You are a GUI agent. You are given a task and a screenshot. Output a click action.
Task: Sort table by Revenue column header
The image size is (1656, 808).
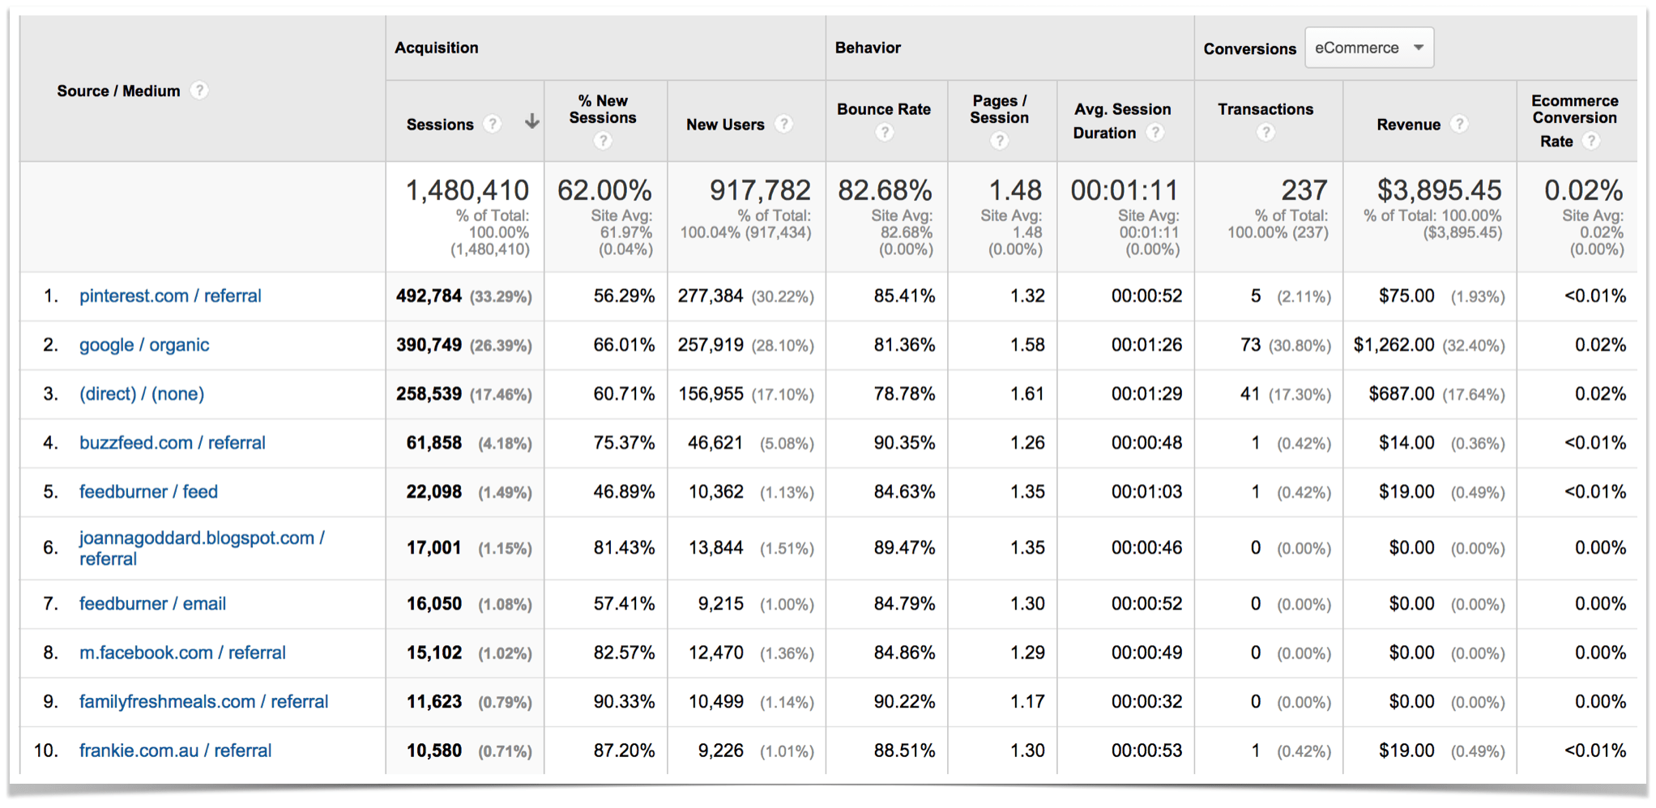point(1410,125)
